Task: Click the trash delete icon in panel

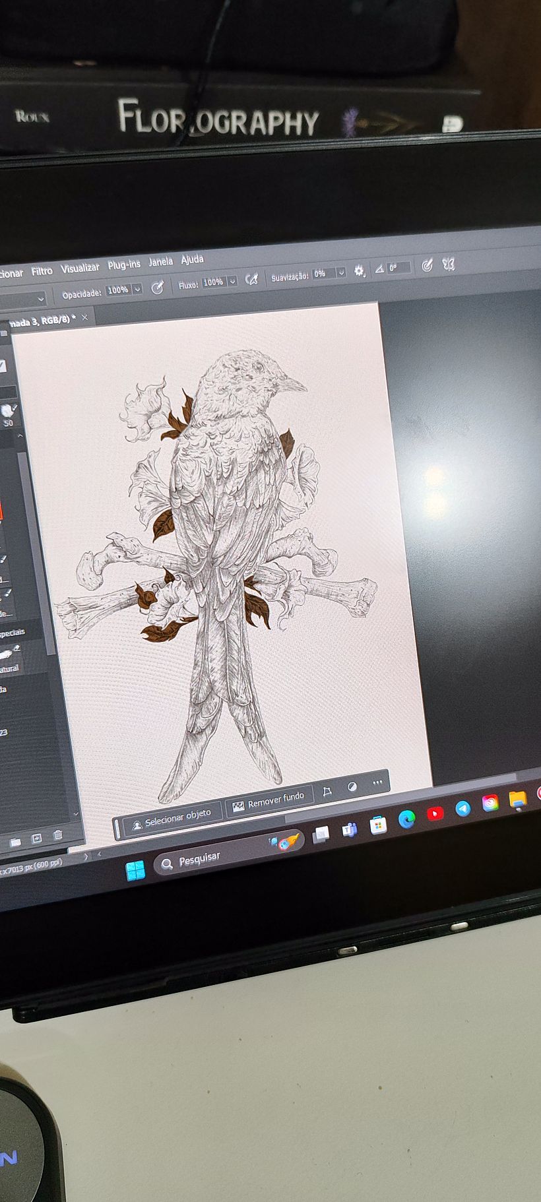Action: click(x=58, y=835)
